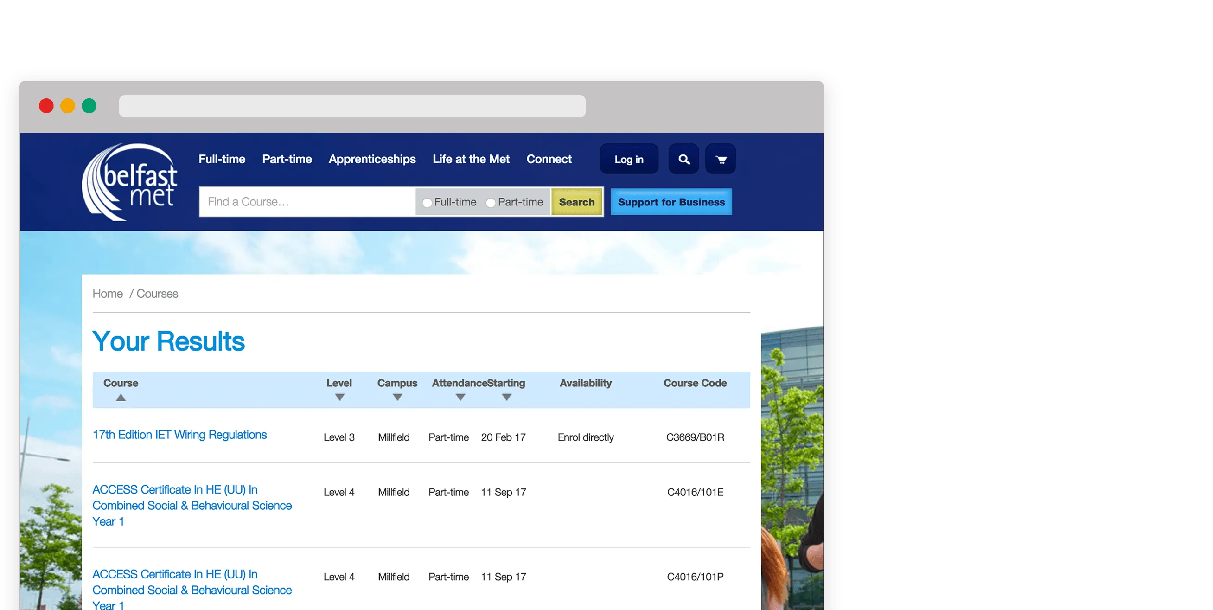Click the Log in button
The width and height of the screenshot is (1213, 610).
click(x=629, y=159)
